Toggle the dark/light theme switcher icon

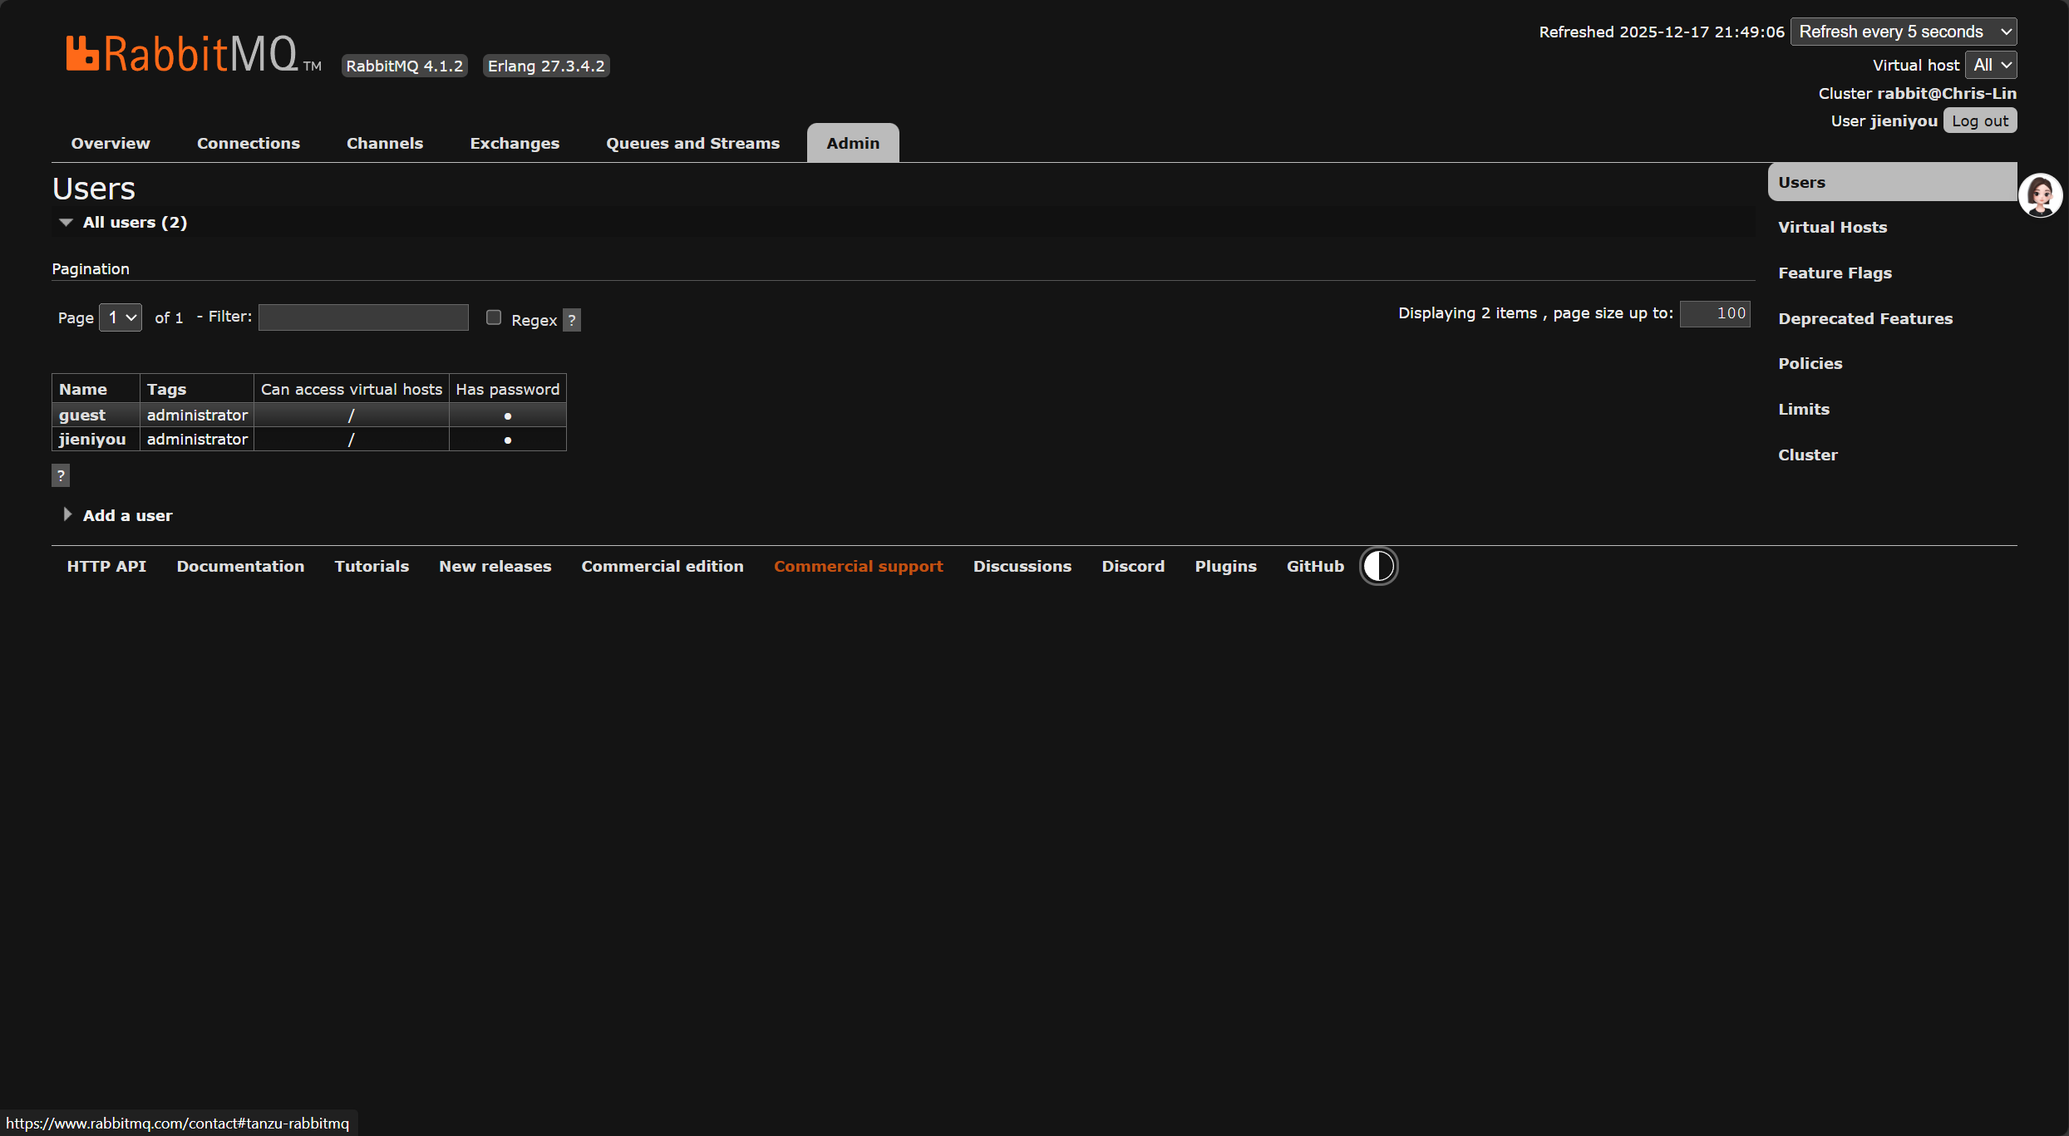pos(1378,566)
